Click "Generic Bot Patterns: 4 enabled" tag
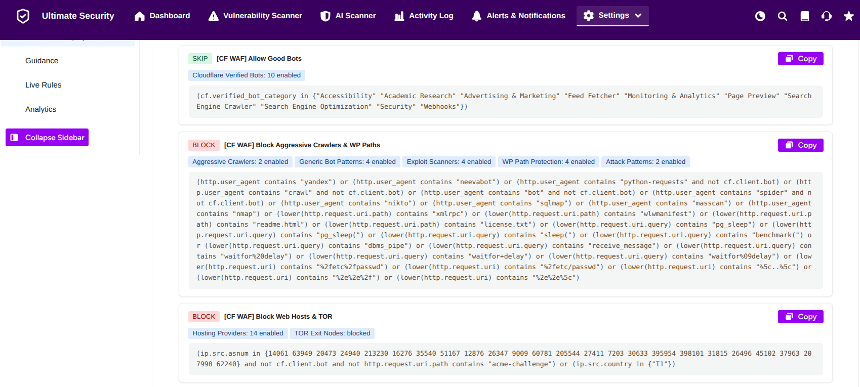Image resolution: width=860 pixels, height=387 pixels. pyautogui.click(x=347, y=162)
